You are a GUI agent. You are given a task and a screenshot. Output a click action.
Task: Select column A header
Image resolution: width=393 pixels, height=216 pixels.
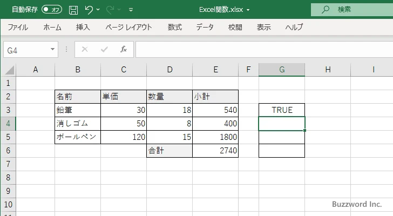[x=35, y=70]
